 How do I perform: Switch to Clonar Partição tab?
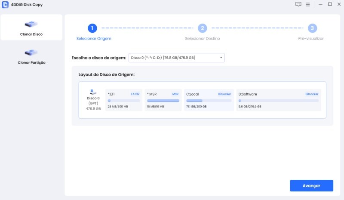coord(31,62)
